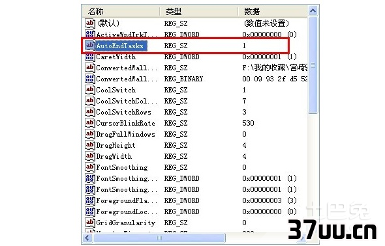Click the CursorBlinkRate value icon
The height and width of the screenshot is (246, 385).
[x=89, y=123]
